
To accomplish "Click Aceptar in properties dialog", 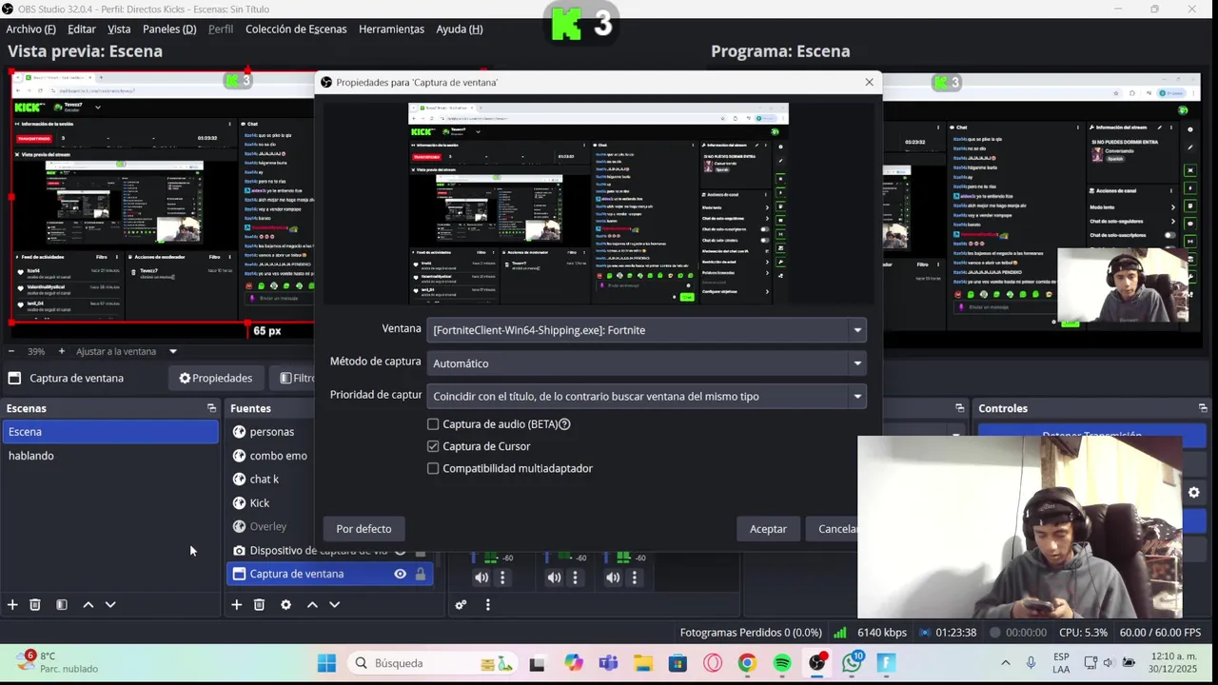I will (x=768, y=529).
